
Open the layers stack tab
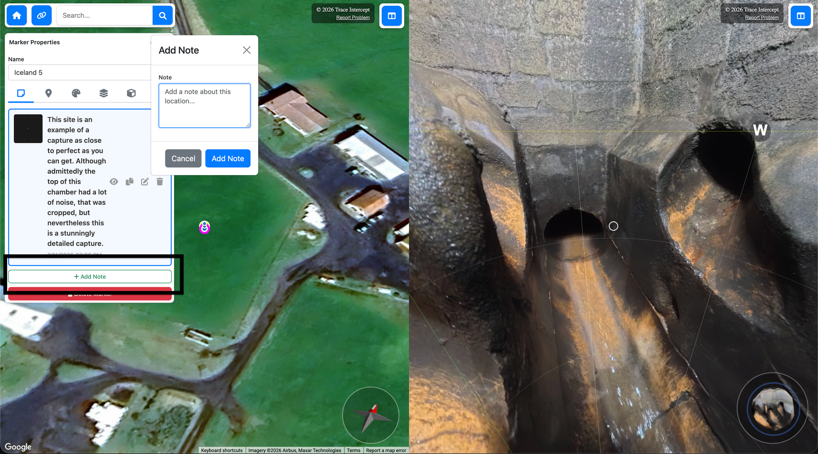pyautogui.click(x=103, y=93)
